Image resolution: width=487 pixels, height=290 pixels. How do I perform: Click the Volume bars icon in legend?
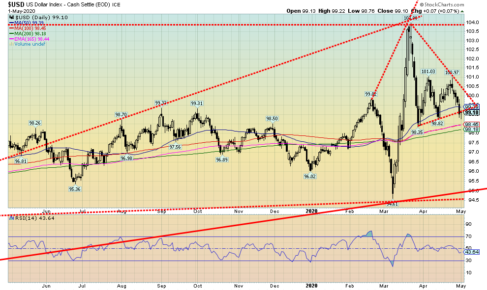tap(11, 44)
